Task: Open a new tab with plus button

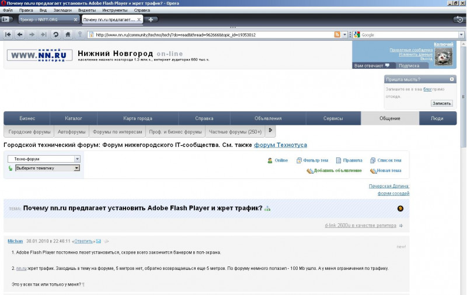Action: pos(151,20)
